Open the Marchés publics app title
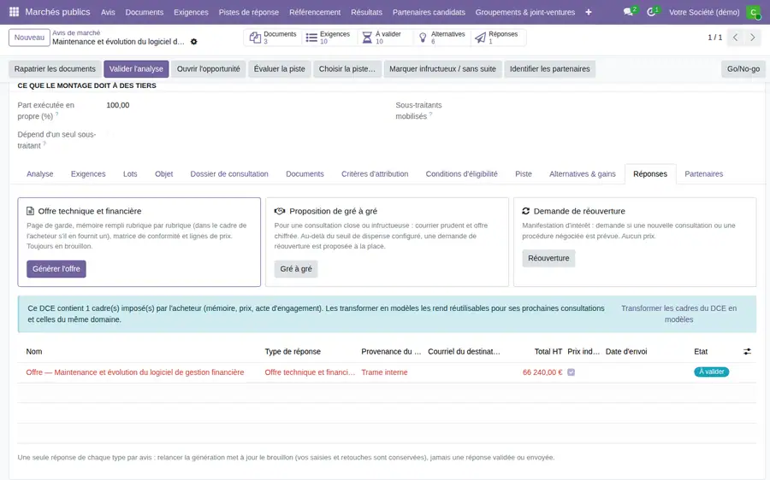Screen dimensions: 770x480 point(57,12)
